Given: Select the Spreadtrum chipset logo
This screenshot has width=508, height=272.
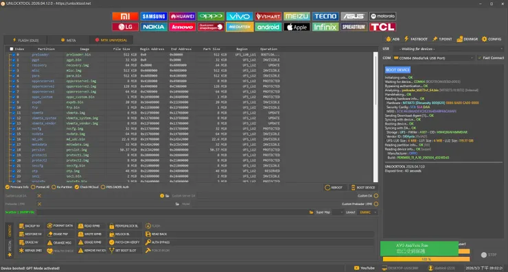Looking at the screenshot, I should tap(354, 27).
